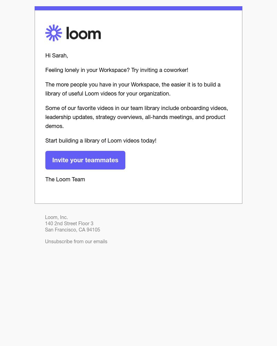Screen dimensions: 277x346
Task: Click the word 'Workspace' in the email
Action: [x=111, y=70]
